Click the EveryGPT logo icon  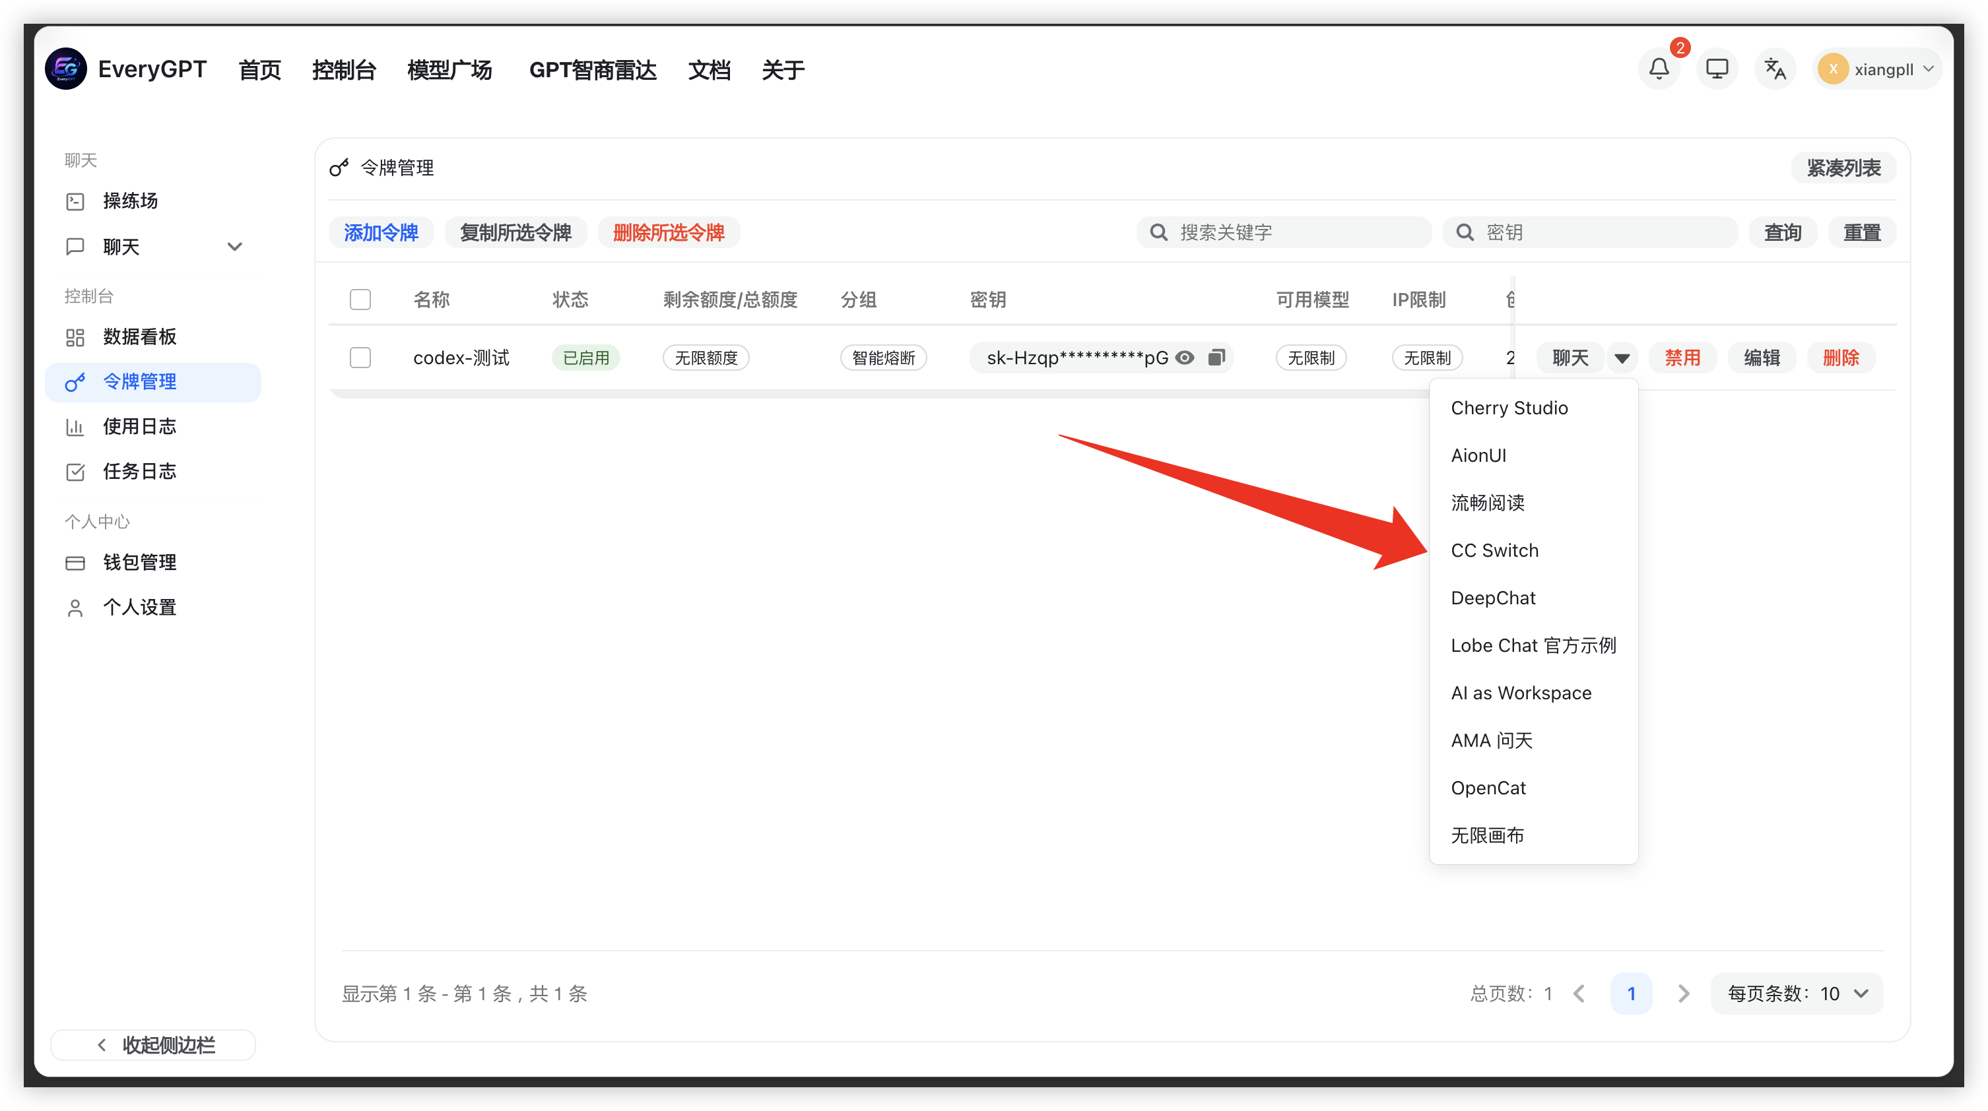pos(65,69)
